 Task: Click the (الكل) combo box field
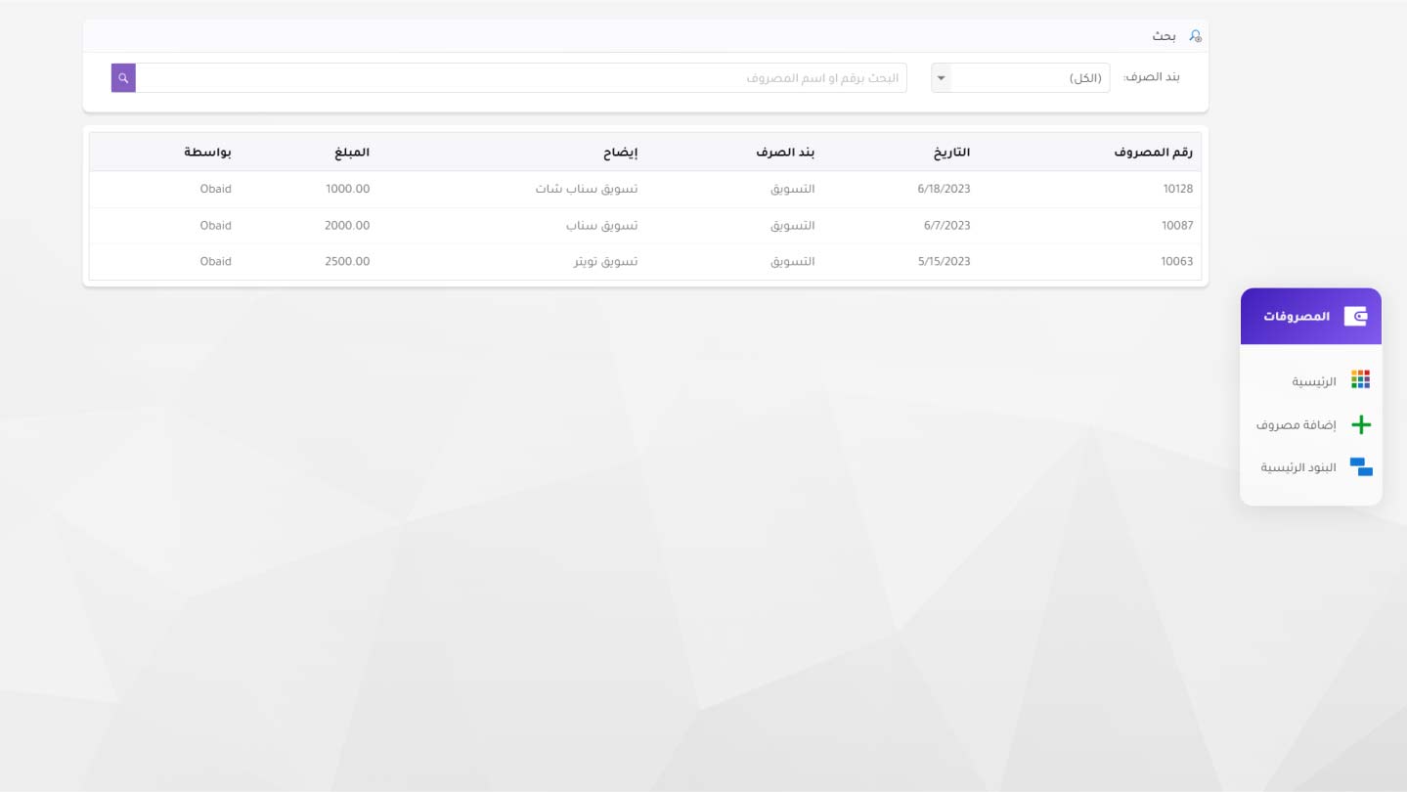(x=1031, y=78)
